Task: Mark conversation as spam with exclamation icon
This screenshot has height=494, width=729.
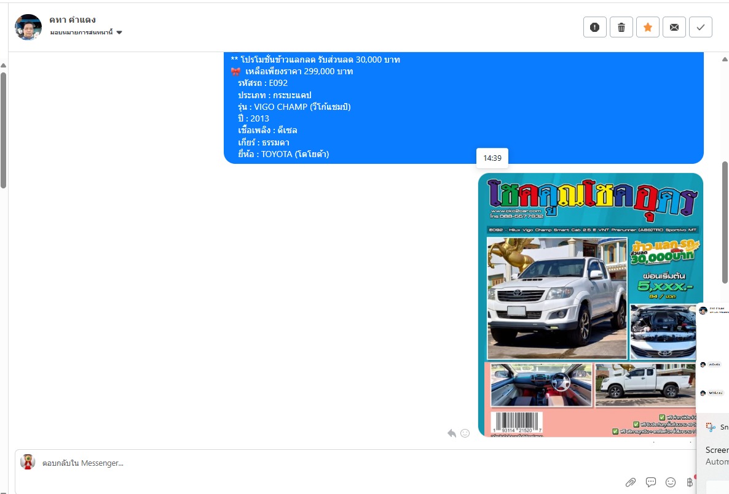Action: pyautogui.click(x=594, y=28)
